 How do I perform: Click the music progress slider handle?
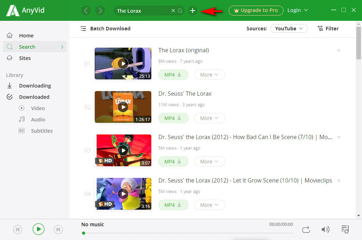click(83, 233)
